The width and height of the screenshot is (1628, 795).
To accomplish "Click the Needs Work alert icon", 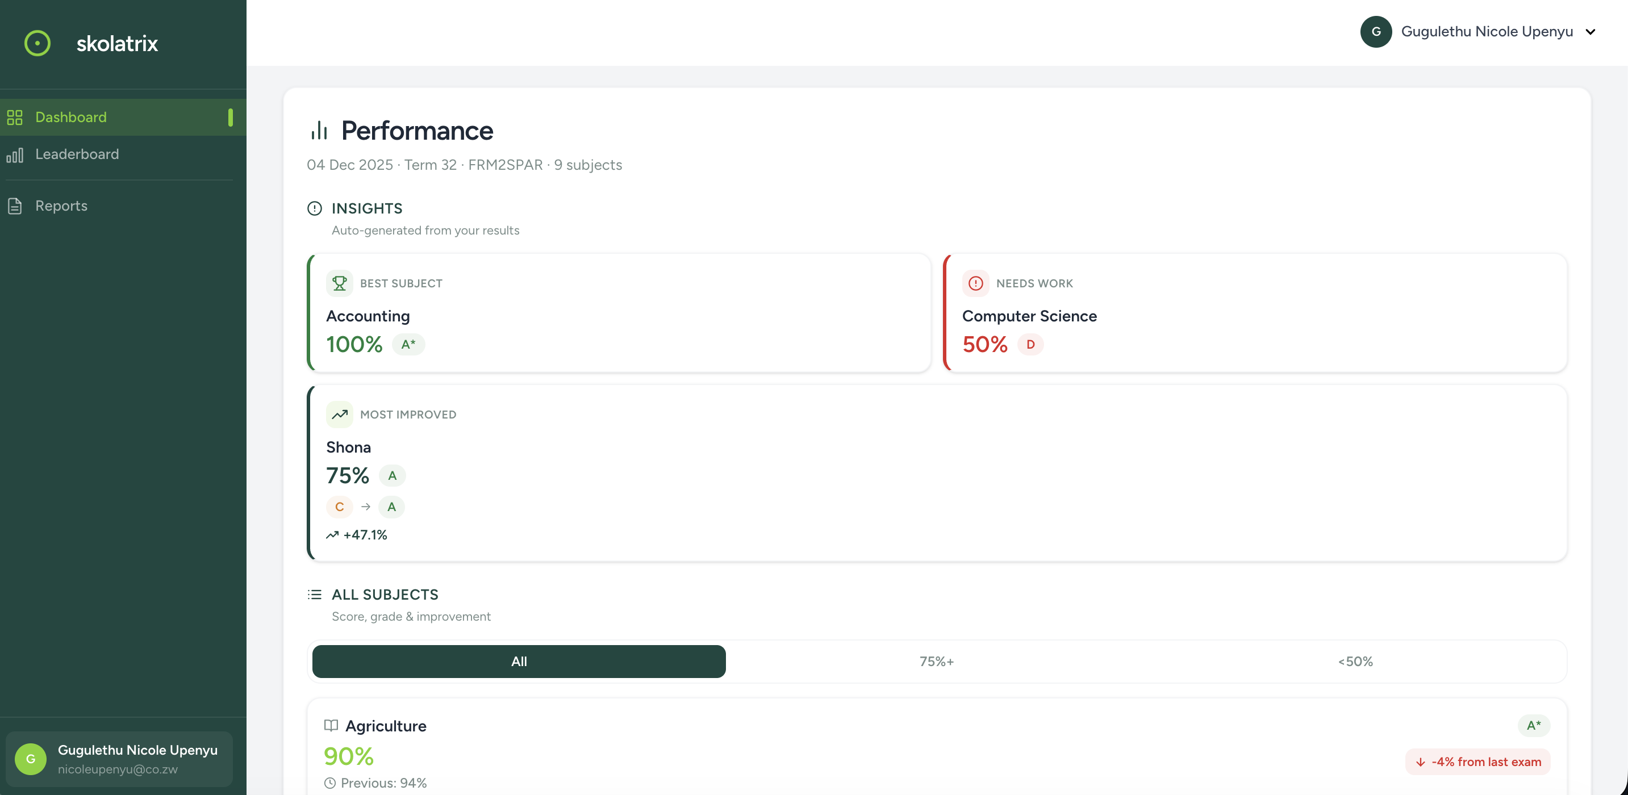I will tap(976, 283).
